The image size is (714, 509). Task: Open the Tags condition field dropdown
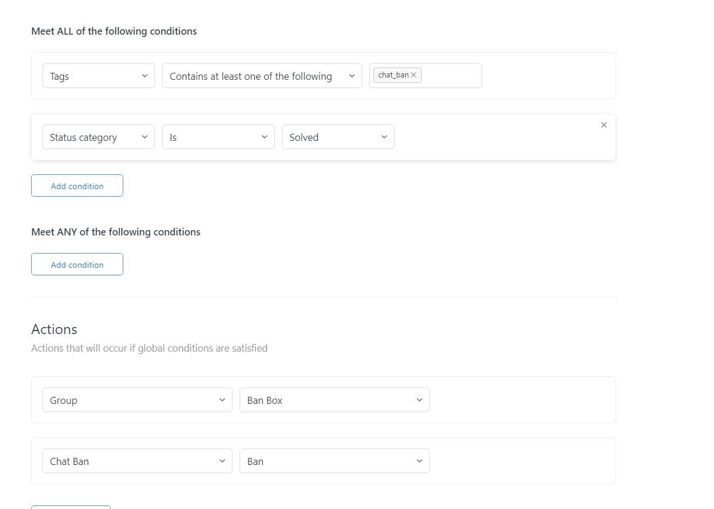[x=98, y=76]
